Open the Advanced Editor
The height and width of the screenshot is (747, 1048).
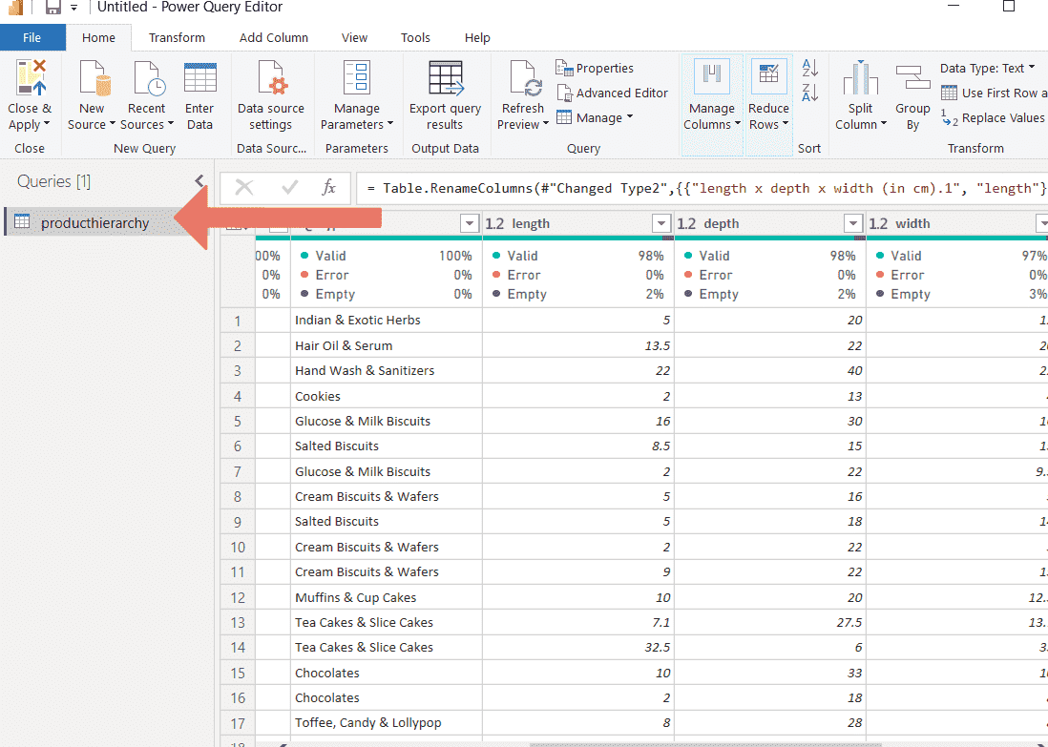click(x=612, y=93)
